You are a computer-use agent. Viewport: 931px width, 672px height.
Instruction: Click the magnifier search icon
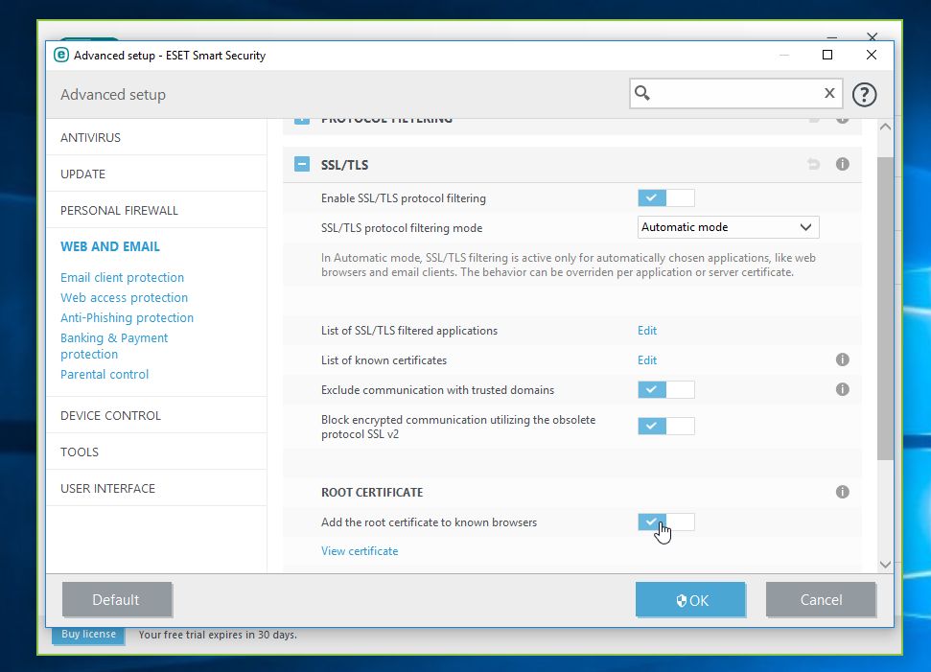[x=641, y=93]
